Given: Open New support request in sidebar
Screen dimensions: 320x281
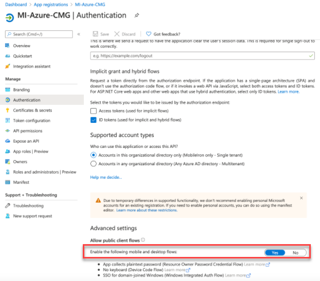Looking at the screenshot, I should click(x=32, y=216).
